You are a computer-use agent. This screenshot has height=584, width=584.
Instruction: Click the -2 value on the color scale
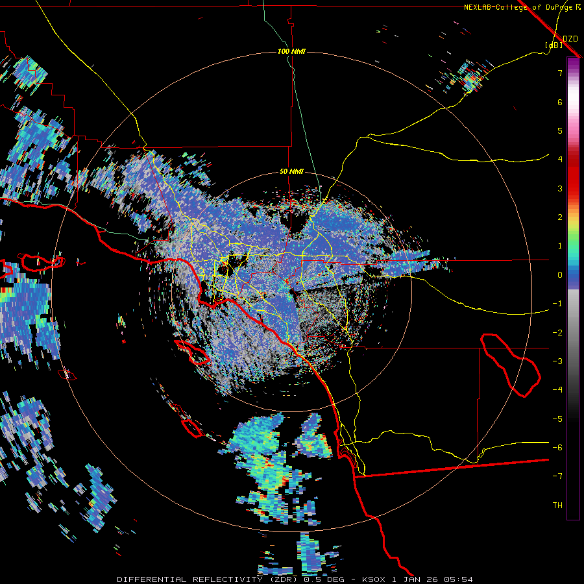557,333
